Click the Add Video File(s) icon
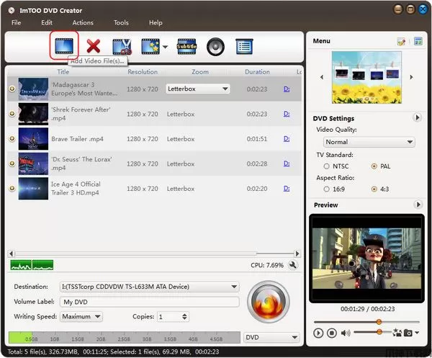The height and width of the screenshot is (358, 432). click(63, 46)
